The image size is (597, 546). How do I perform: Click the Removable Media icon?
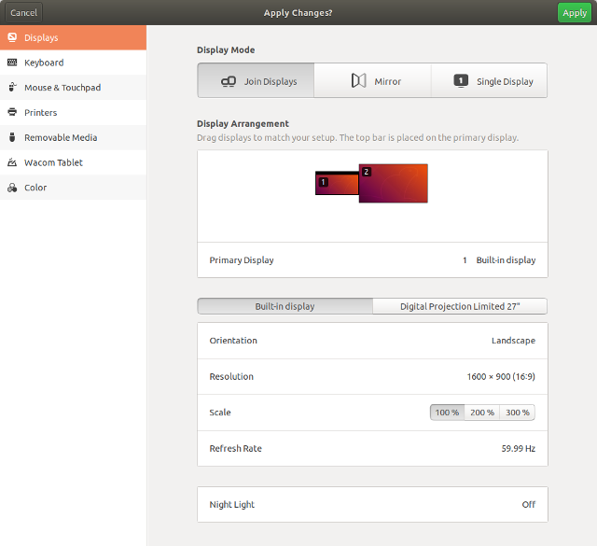pyautogui.click(x=12, y=137)
